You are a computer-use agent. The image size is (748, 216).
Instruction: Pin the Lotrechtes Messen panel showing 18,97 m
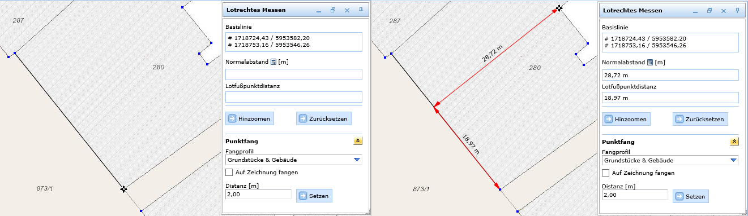pyautogui.click(x=737, y=10)
